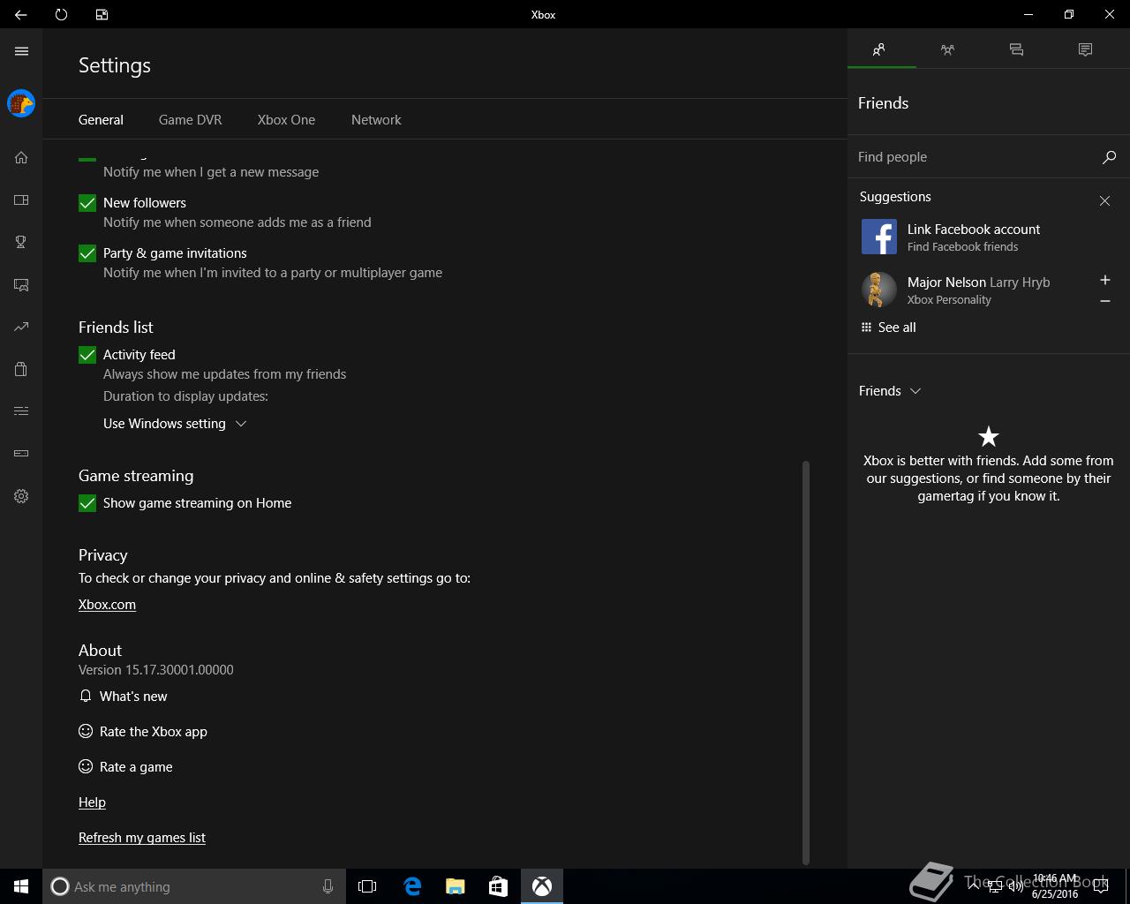Open the Help link
Image resolution: width=1130 pixels, height=904 pixels.
[92, 802]
